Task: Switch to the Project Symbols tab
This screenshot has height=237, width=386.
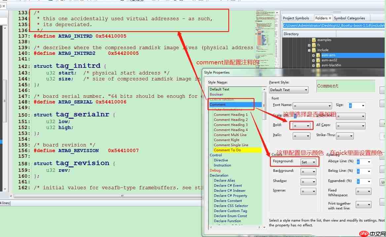Action: click(x=296, y=18)
